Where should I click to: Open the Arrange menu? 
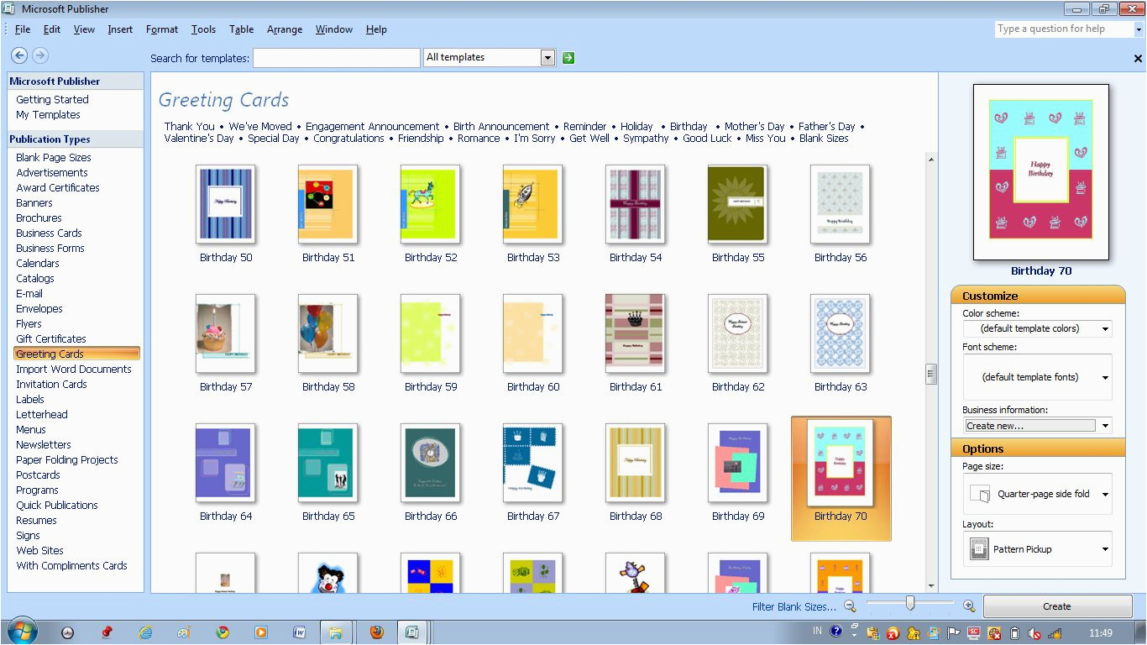point(285,29)
